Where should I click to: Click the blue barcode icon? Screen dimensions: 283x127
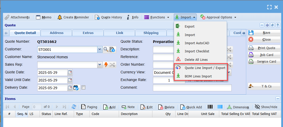[x=220, y=107]
